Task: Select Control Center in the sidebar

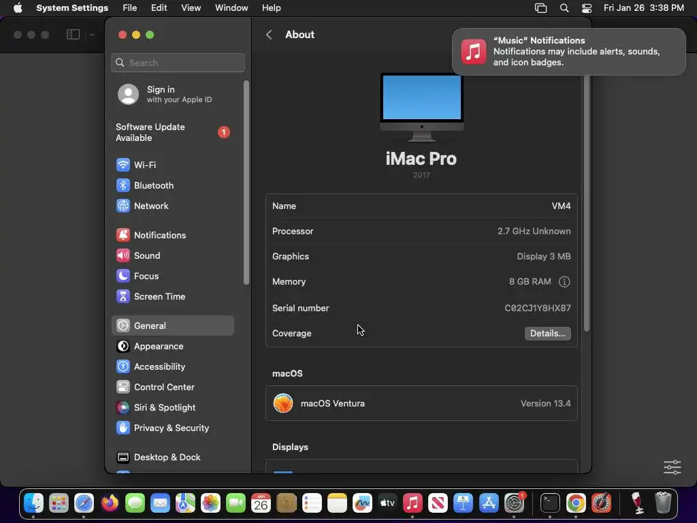Action: (x=172, y=387)
